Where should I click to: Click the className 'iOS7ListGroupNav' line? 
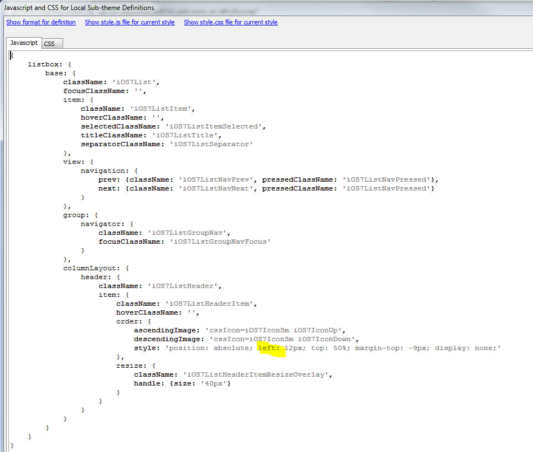pos(164,233)
